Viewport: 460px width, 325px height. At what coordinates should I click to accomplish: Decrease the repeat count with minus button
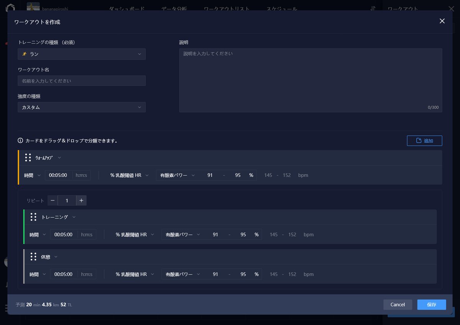[53, 201]
